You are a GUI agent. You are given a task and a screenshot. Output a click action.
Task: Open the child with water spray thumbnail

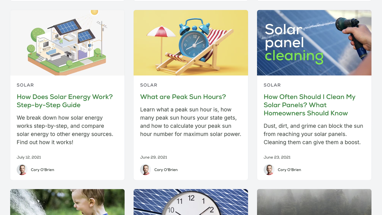pyautogui.click(x=67, y=202)
